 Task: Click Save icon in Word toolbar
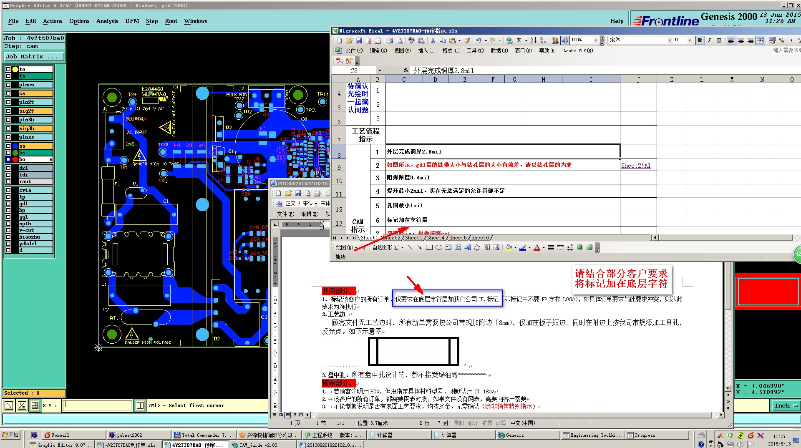pos(298,193)
